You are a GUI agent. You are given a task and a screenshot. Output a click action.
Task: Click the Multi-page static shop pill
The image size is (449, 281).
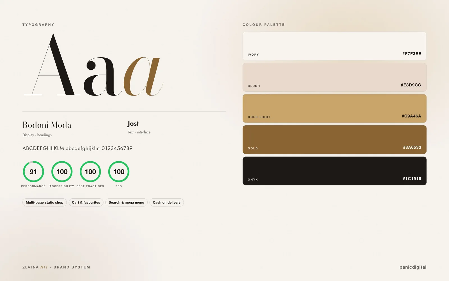(x=45, y=203)
